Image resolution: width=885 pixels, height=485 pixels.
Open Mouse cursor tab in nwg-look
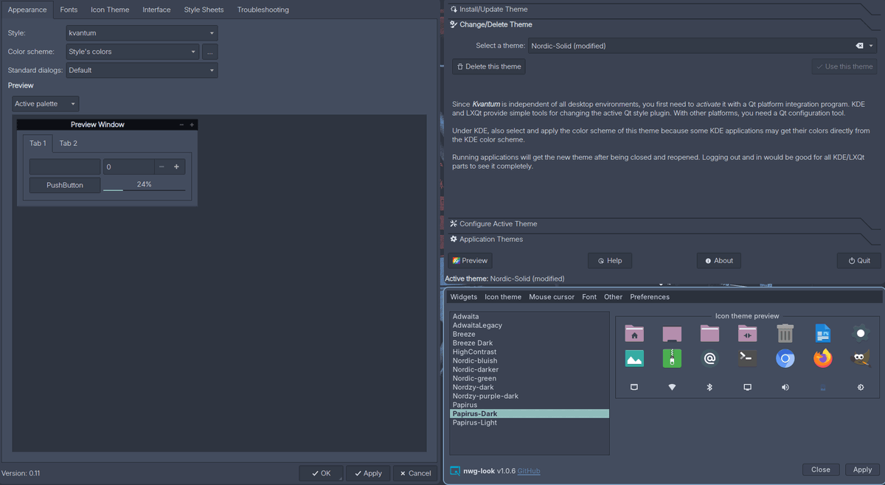point(552,297)
